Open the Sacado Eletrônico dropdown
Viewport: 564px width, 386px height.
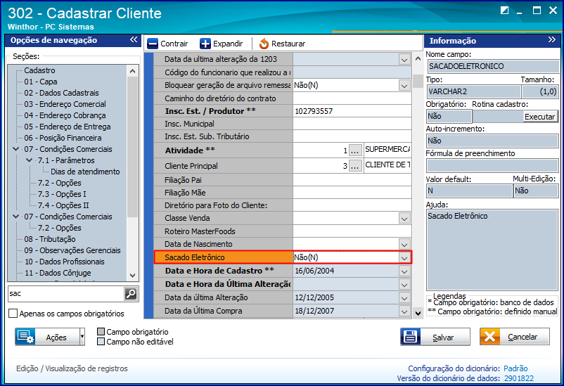[x=404, y=257]
